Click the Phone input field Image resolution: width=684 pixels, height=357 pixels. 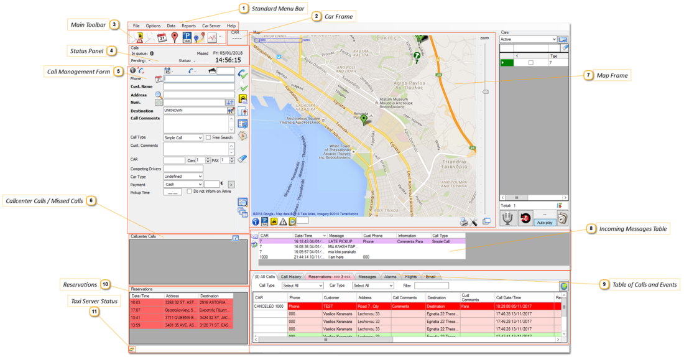click(x=200, y=78)
